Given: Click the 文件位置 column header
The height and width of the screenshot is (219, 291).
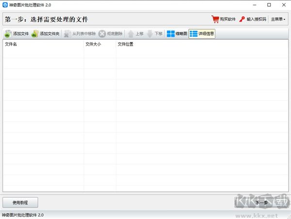Looking at the screenshot, I should [x=202, y=44].
